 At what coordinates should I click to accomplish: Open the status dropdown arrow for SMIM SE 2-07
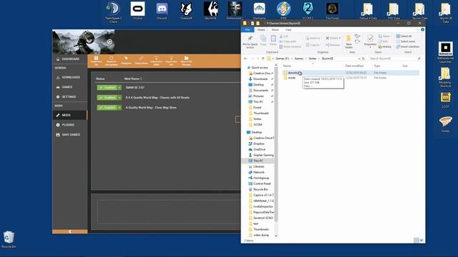[x=120, y=88]
